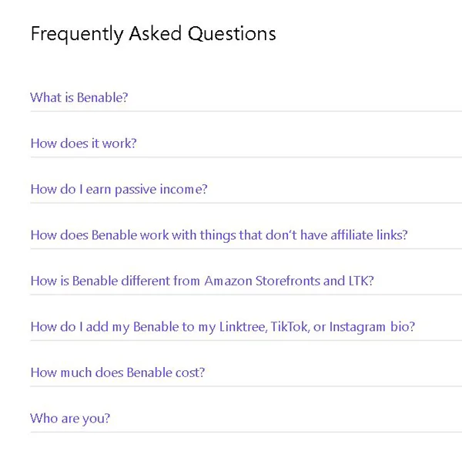
Task: Click the 'Frequently Asked Questions' heading
Action: 152,34
